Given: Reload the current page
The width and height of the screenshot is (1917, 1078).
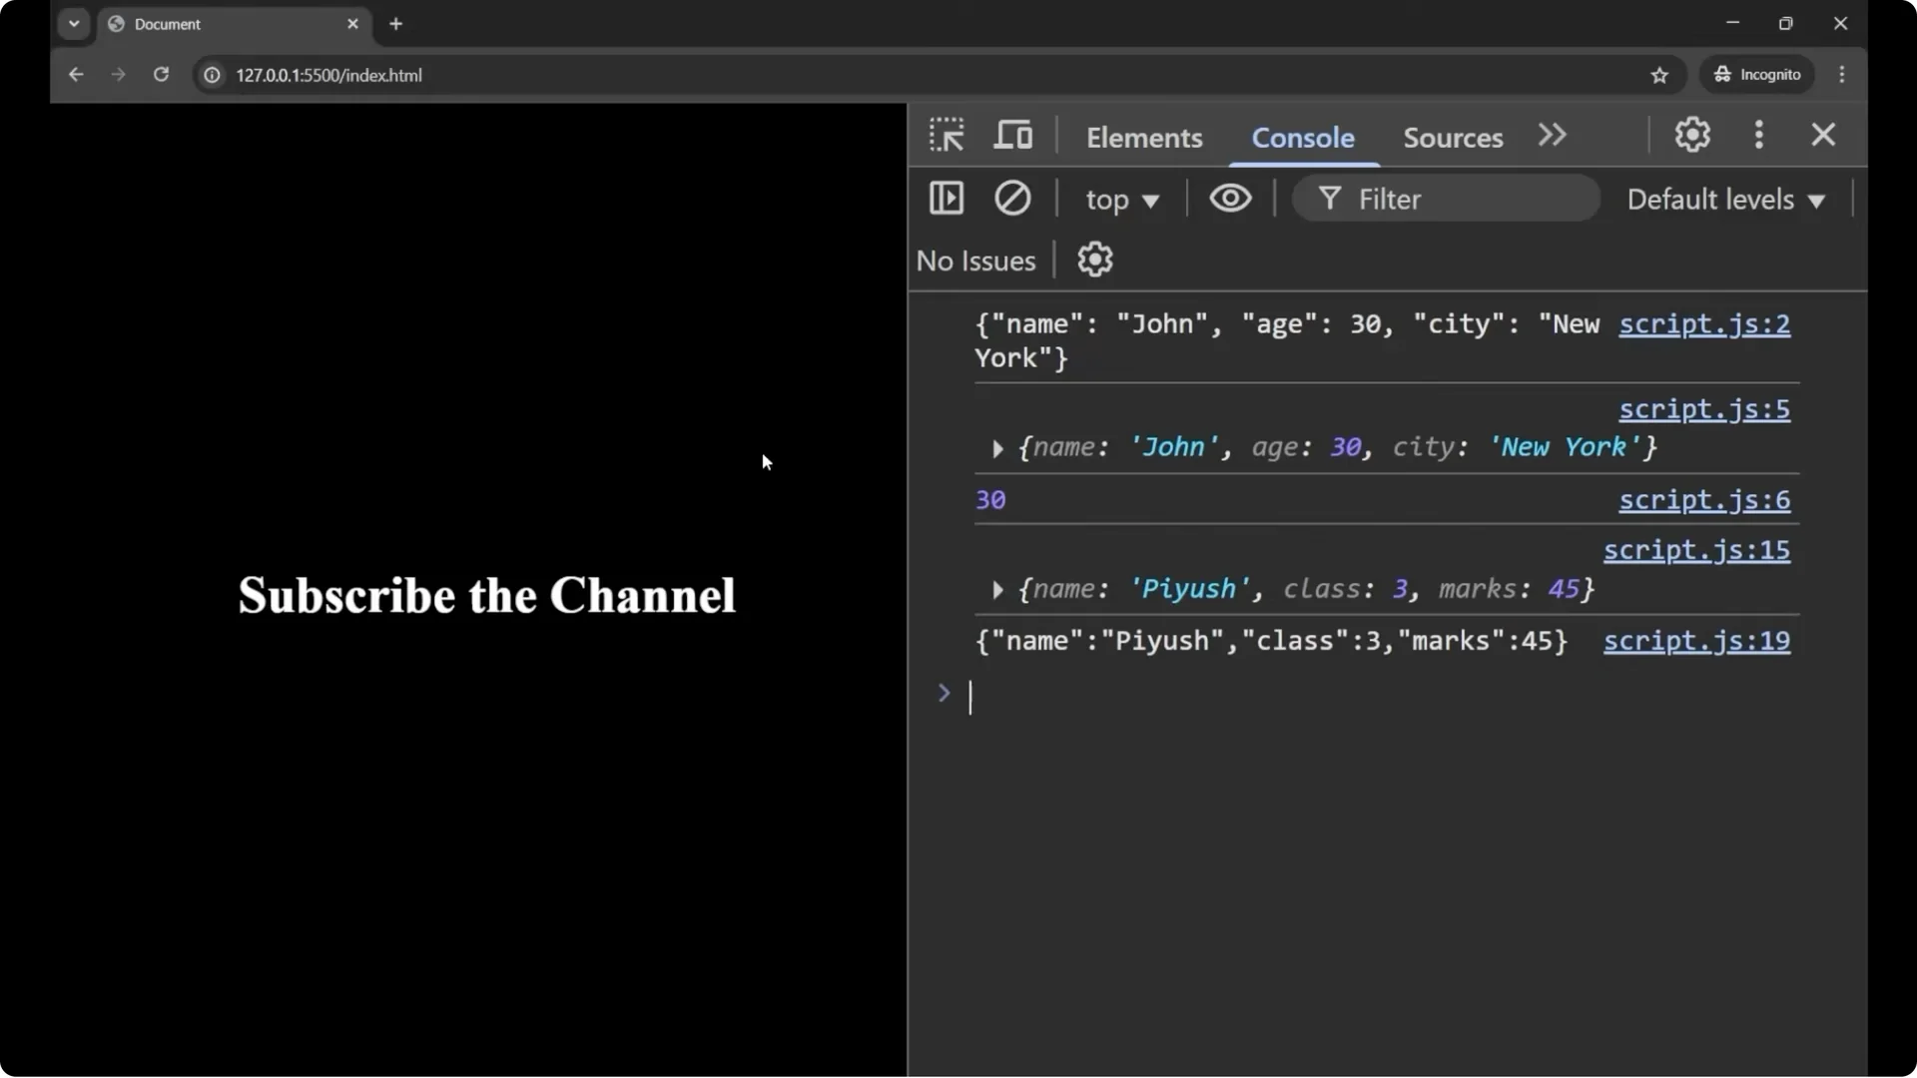Looking at the screenshot, I should click(x=161, y=74).
